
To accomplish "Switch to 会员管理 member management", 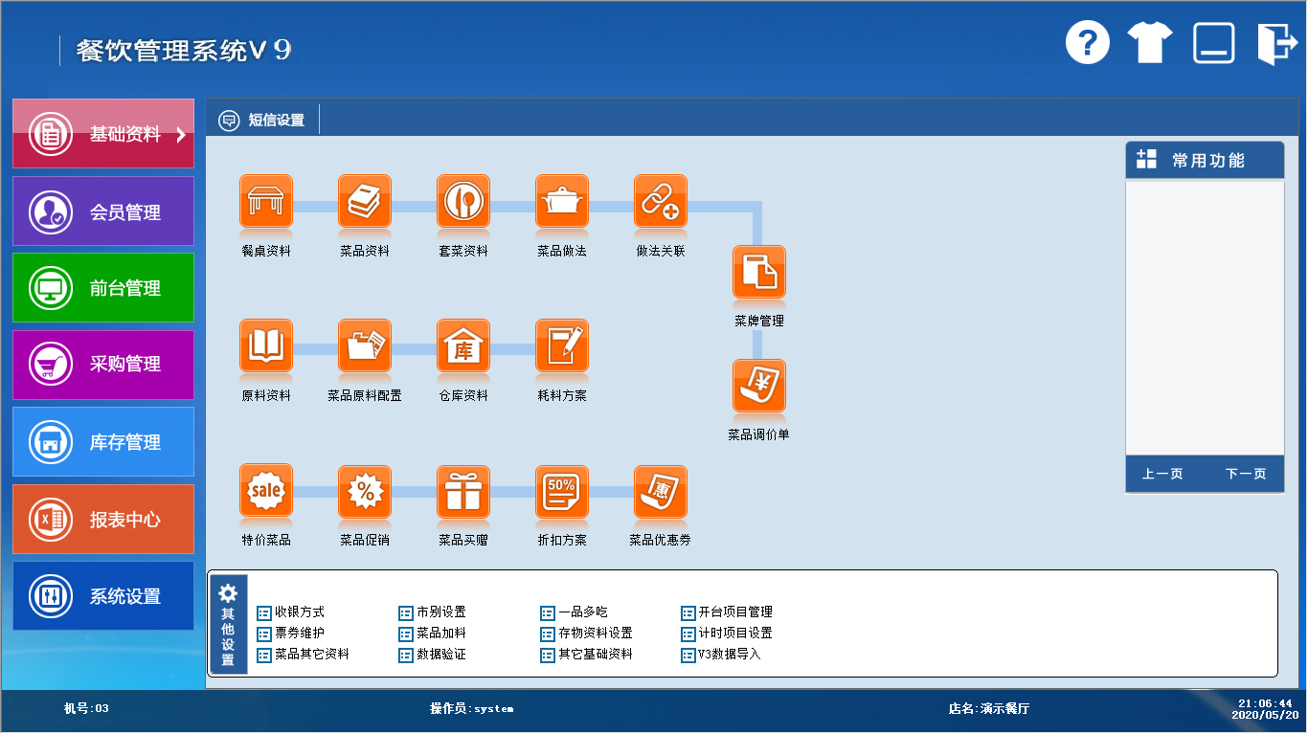I will 103,212.
